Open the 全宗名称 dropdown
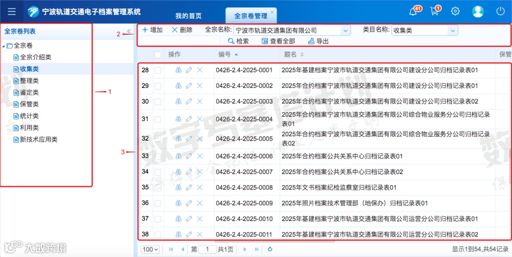This screenshot has height=257, width=512. click(x=346, y=31)
